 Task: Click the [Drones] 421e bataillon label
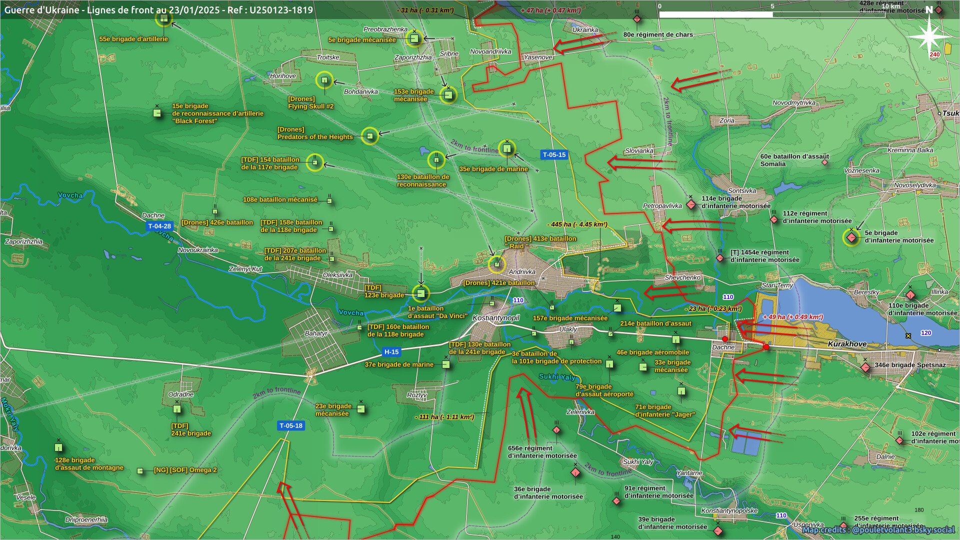[499, 283]
